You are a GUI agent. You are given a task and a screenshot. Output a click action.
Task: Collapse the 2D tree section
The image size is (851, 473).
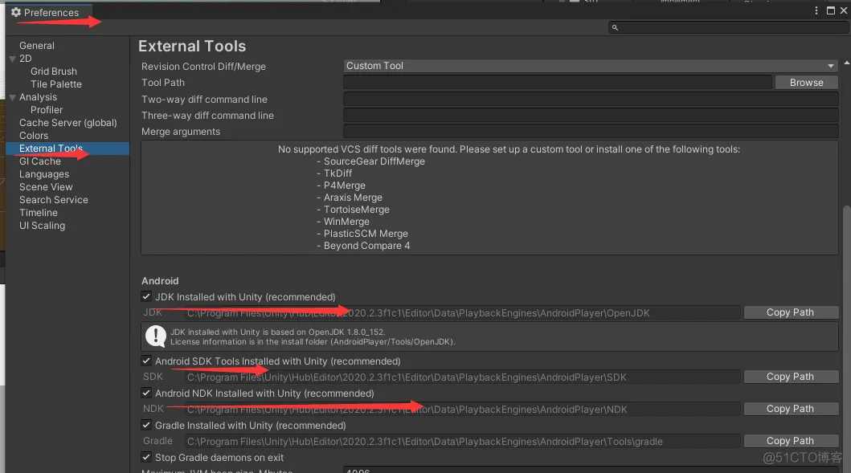click(13, 59)
